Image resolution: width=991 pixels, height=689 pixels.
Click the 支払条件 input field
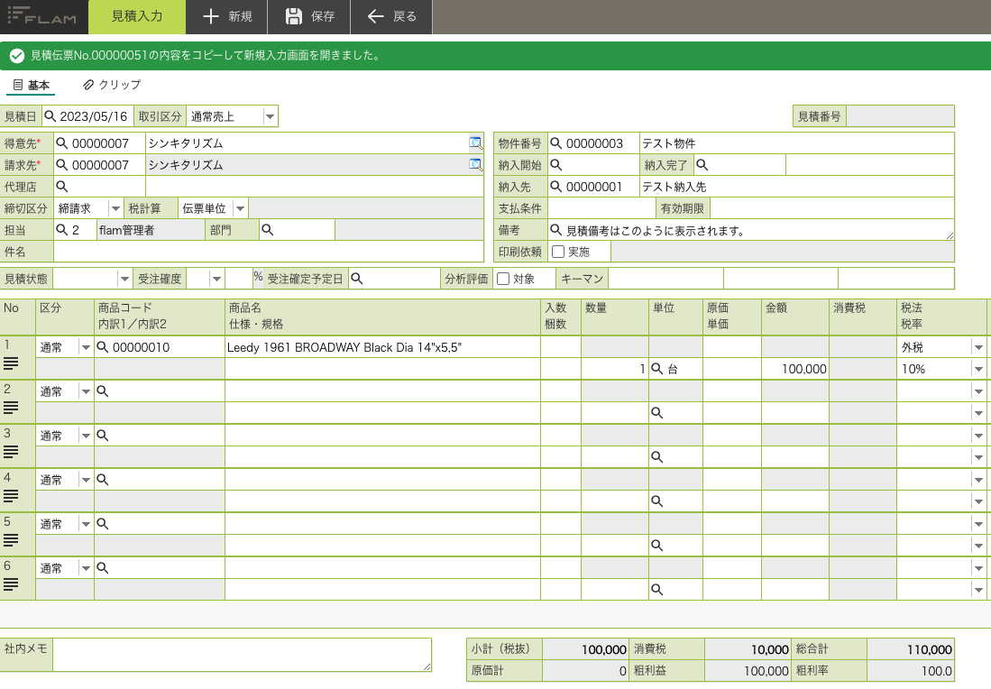point(601,208)
